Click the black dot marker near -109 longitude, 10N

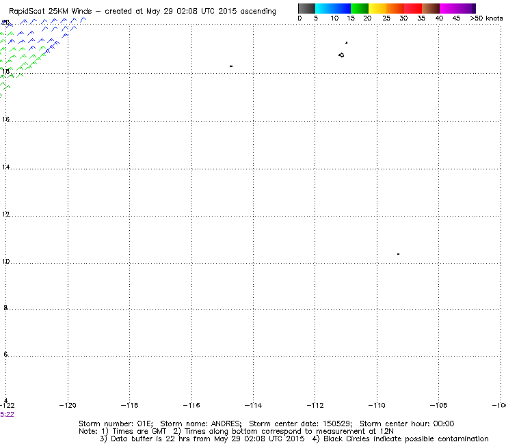[x=398, y=254]
